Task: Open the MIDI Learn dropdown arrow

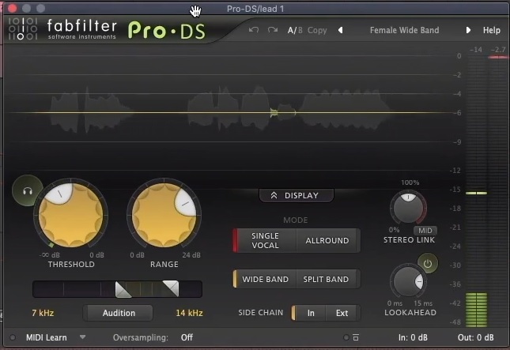Action: click(82, 337)
